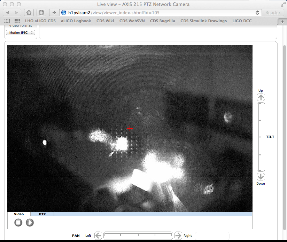This screenshot has width=287, height=242.
Task: Show the bookmarks with the book icon
Action: click(x=7, y=21)
